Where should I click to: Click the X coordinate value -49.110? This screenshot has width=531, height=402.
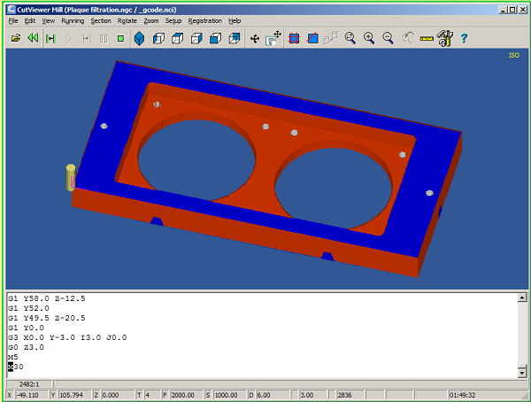pyautogui.click(x=32, y=395)
